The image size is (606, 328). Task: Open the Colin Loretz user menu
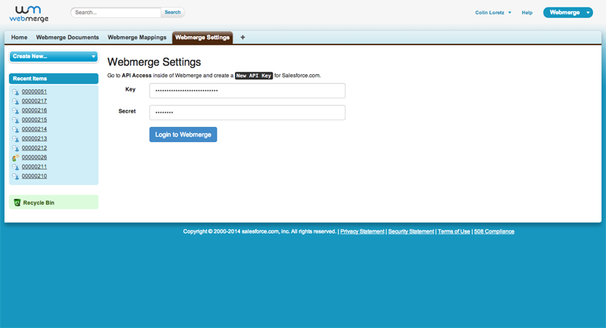point(493,13)
